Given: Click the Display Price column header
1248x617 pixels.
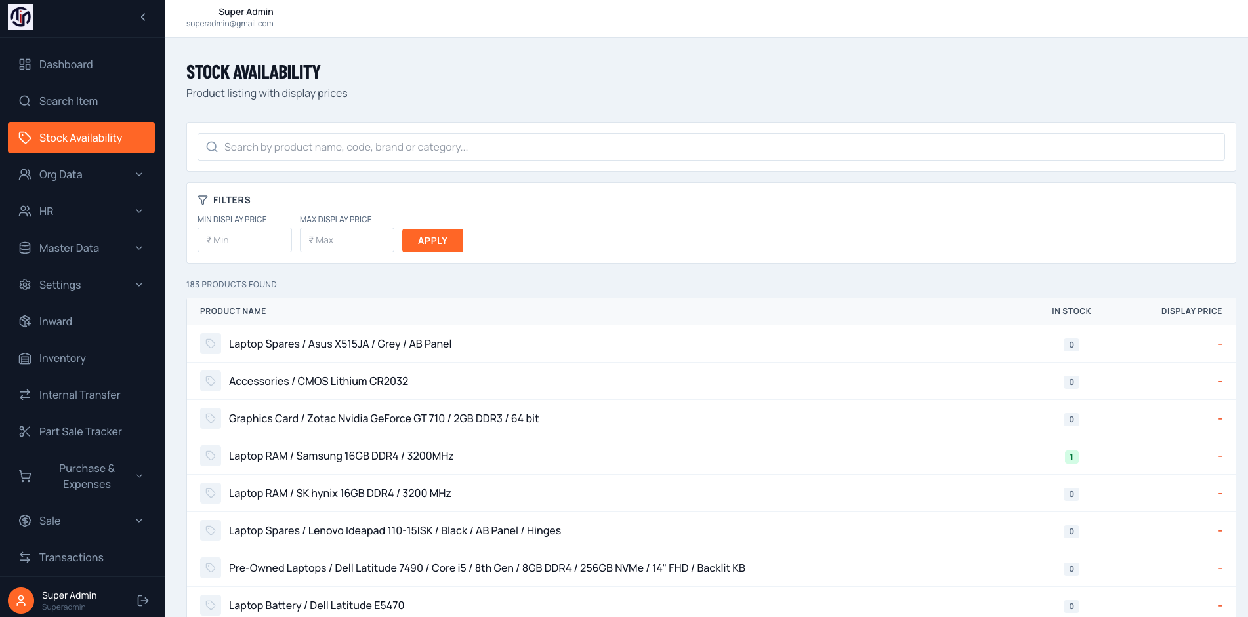Looking at the screenshot, I should [1191, 311].
